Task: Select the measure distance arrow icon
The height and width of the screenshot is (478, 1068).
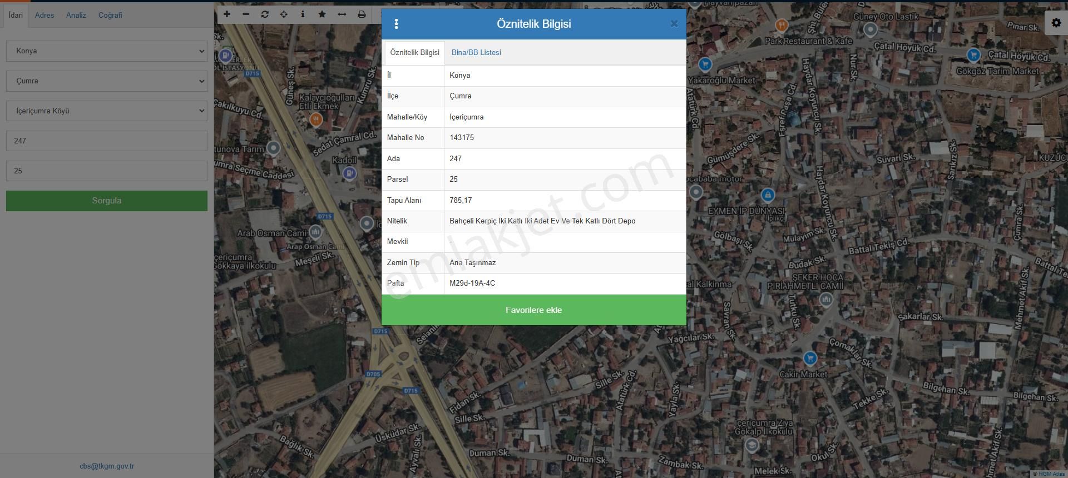Action: click(x=342, y=14)
